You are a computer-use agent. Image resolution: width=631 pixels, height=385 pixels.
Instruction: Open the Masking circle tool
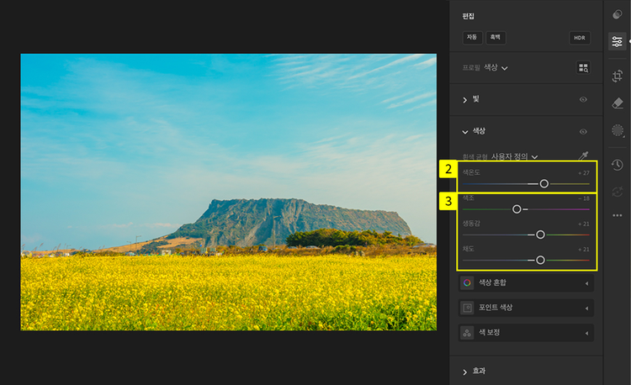(618, 130)
